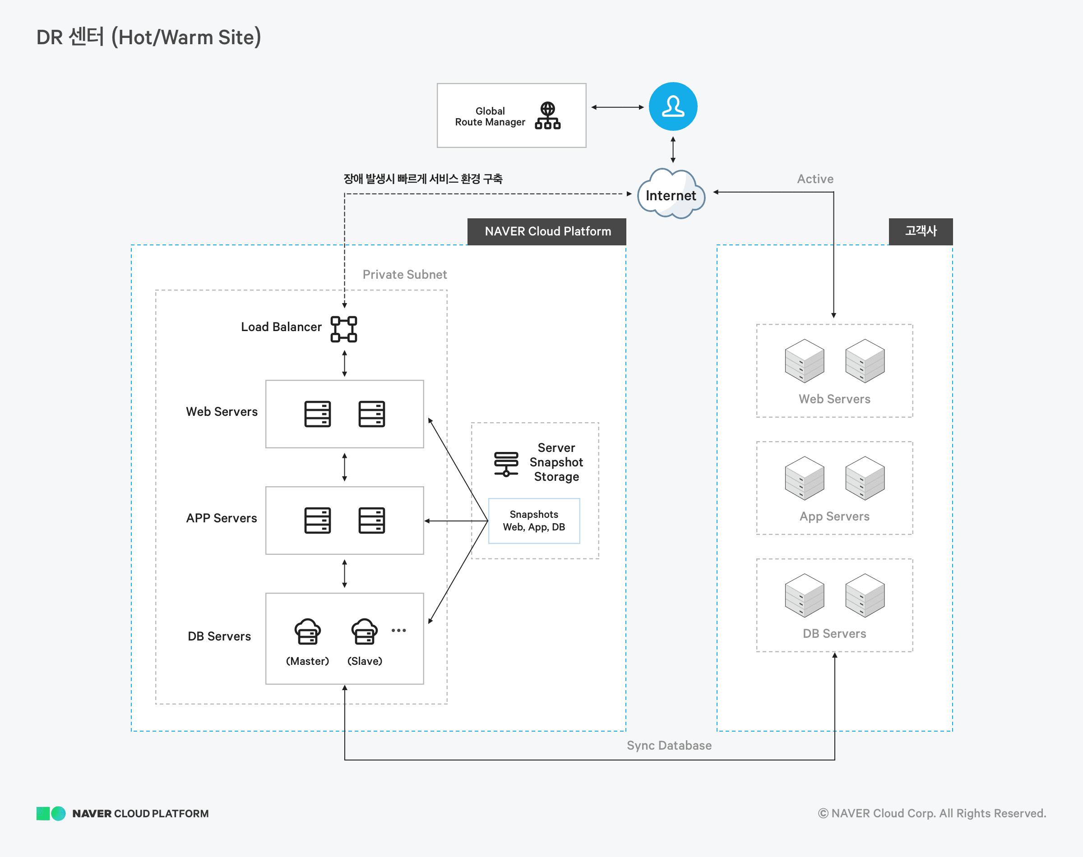Click the ellipsis beside Slave DB
This screenshot has width=1083, height=857.
tap(398, 630)
